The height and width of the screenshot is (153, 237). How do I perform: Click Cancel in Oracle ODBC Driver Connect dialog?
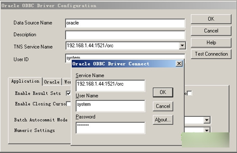[x=163, y=106]
